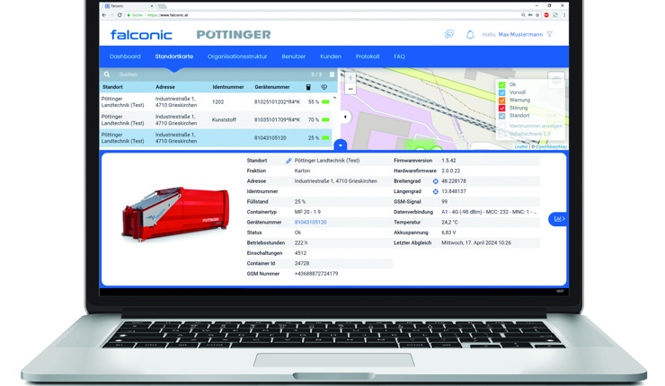Click the pencil edit icon next to Standort
This screenshot has height=386, width=665.
point(288,161)
